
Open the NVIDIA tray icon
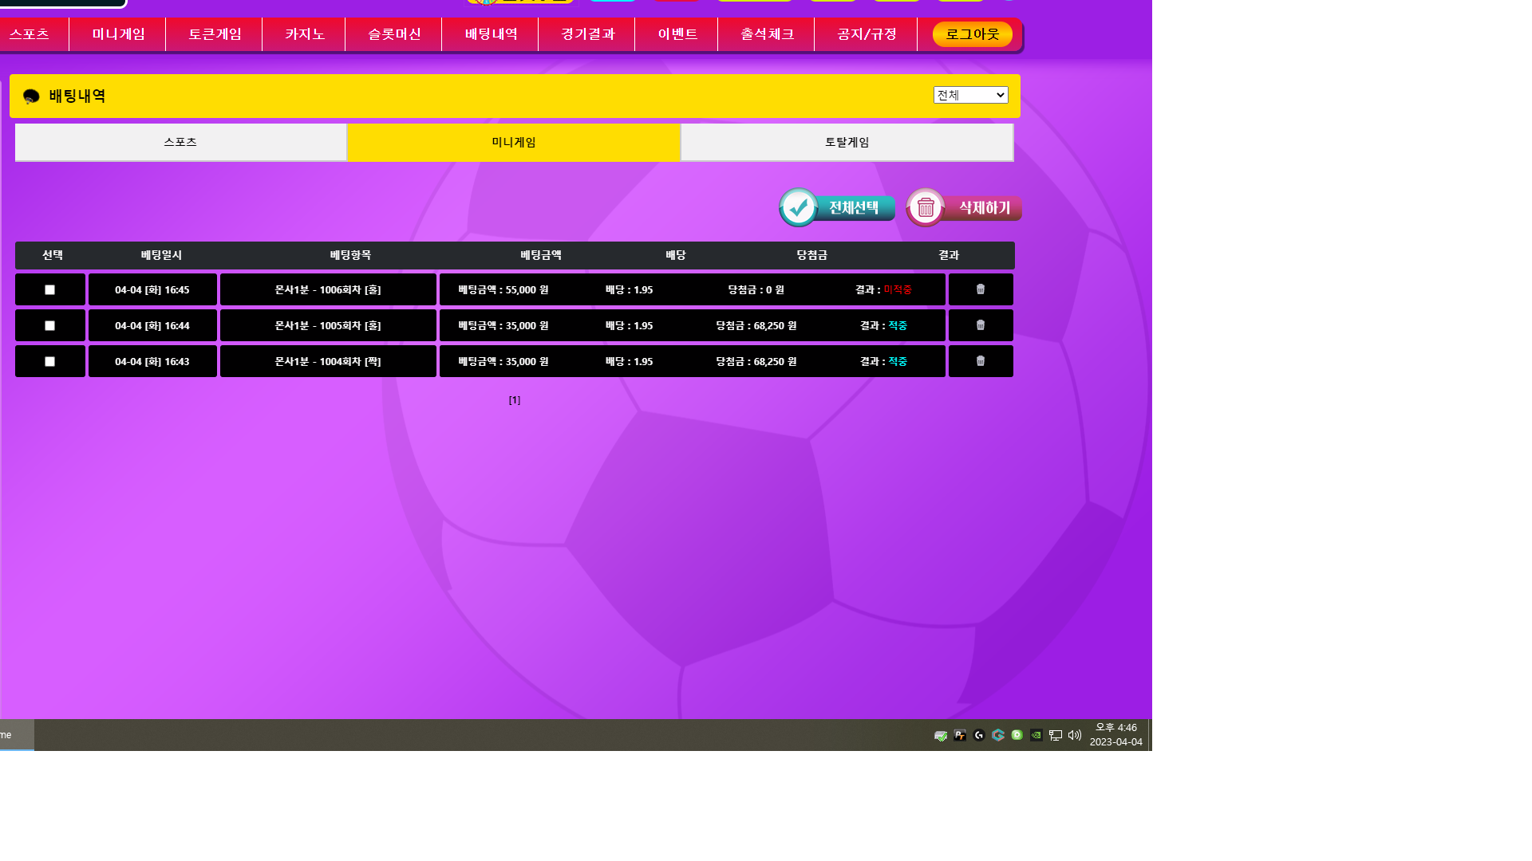point(1036,735)
